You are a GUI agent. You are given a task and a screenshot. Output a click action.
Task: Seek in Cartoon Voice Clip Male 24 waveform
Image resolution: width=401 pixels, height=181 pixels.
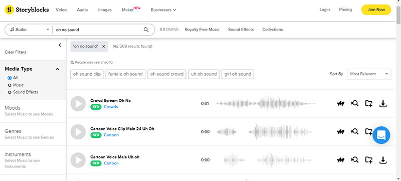tap(265, 132)
